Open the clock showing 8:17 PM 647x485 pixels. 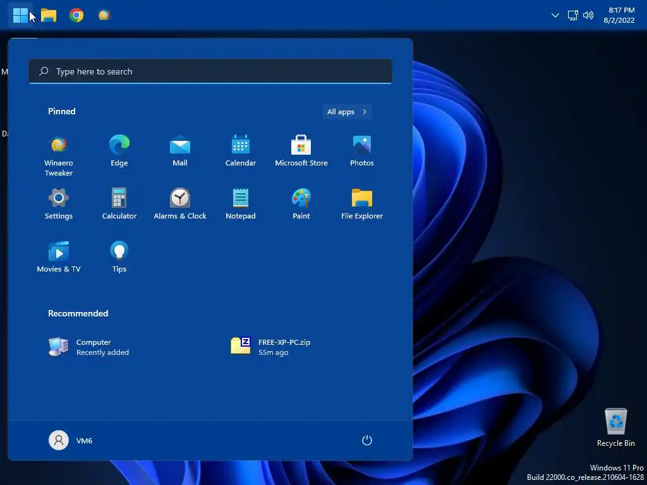click(619, 15)
